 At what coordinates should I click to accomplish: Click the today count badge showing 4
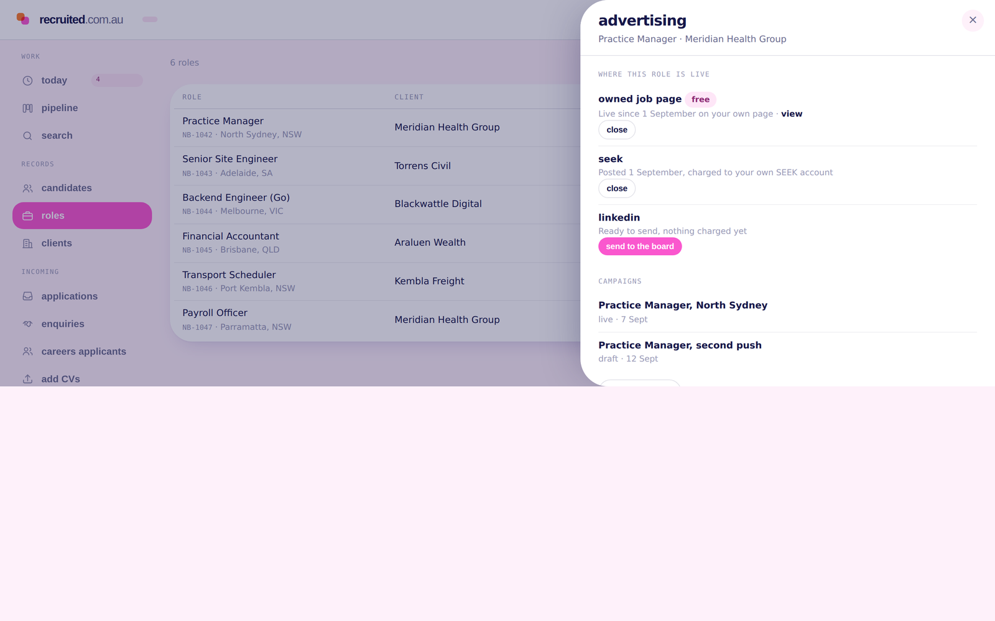coord(117,80)
